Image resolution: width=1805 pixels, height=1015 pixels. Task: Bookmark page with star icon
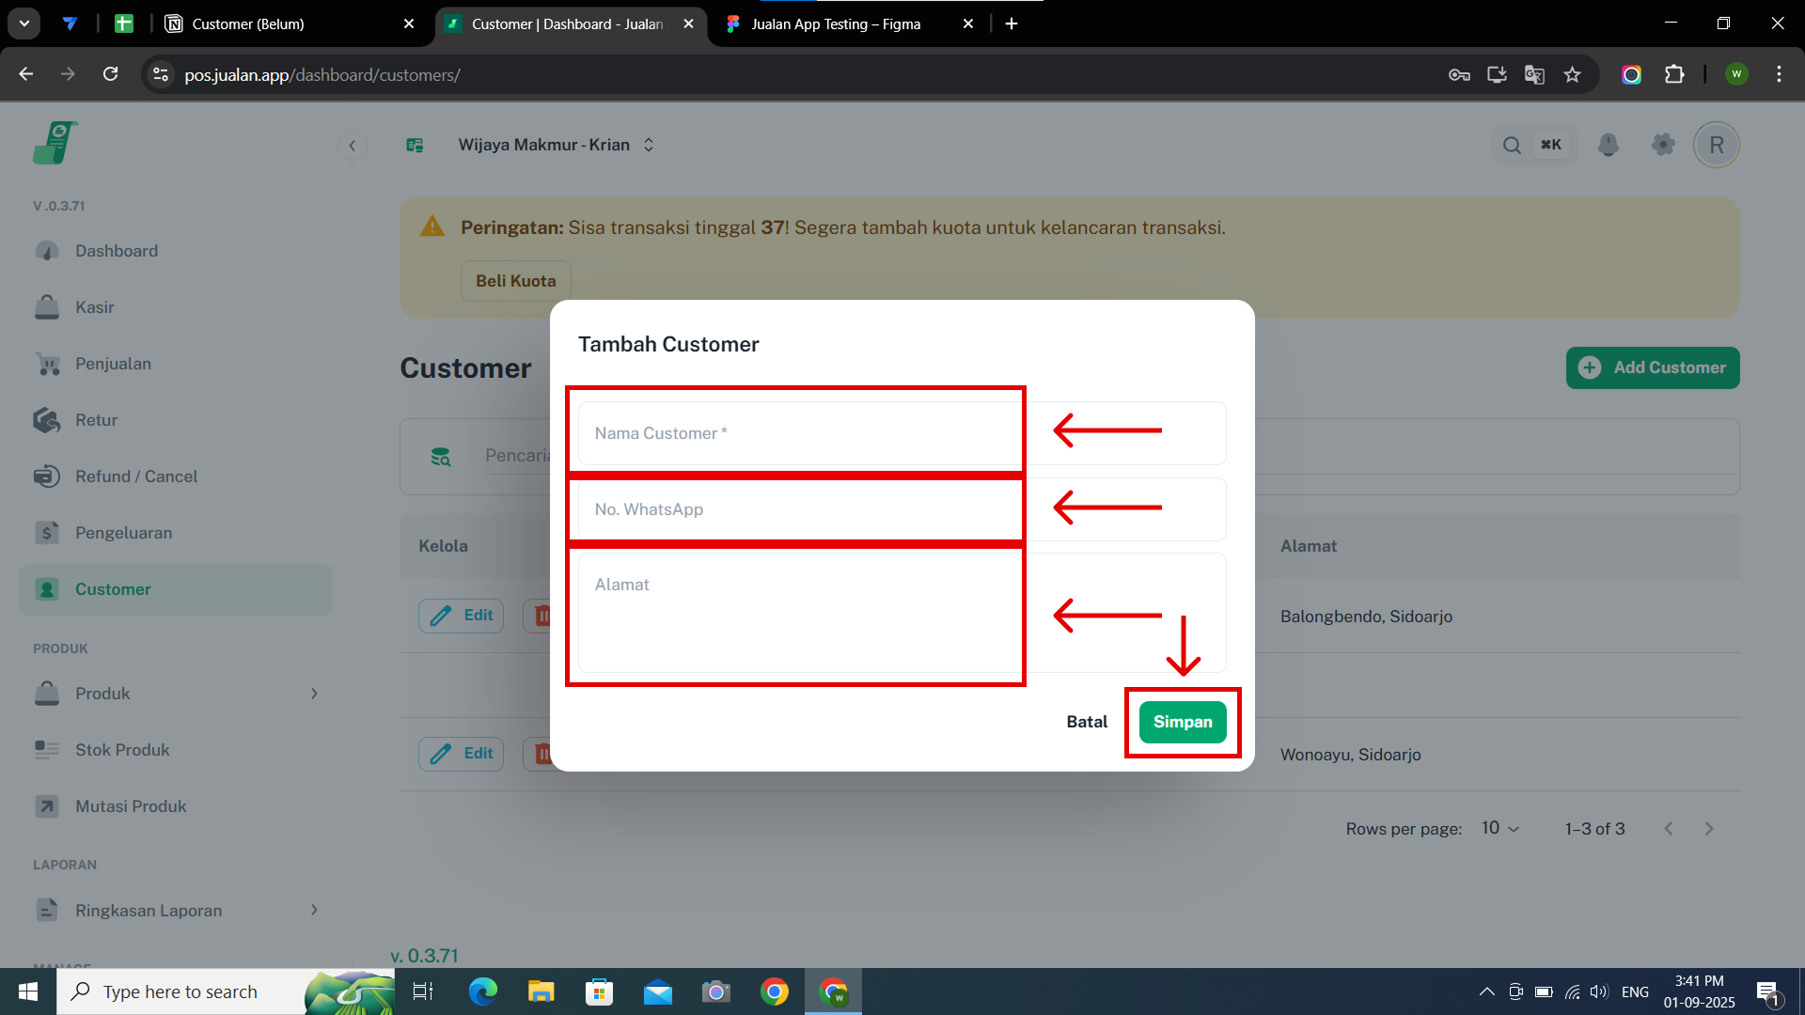1572,74
